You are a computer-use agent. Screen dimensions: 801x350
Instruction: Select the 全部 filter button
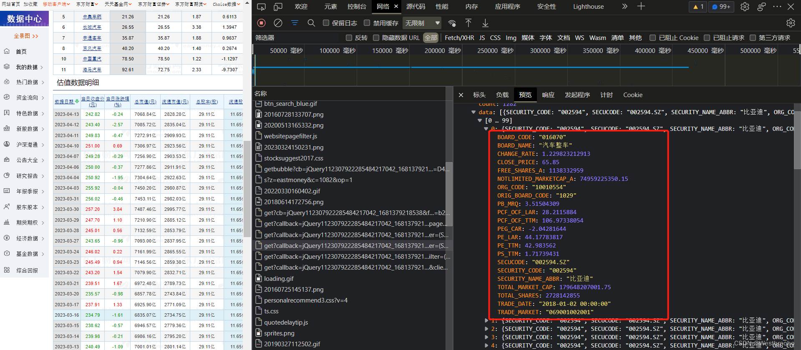(x=431, y=38)
